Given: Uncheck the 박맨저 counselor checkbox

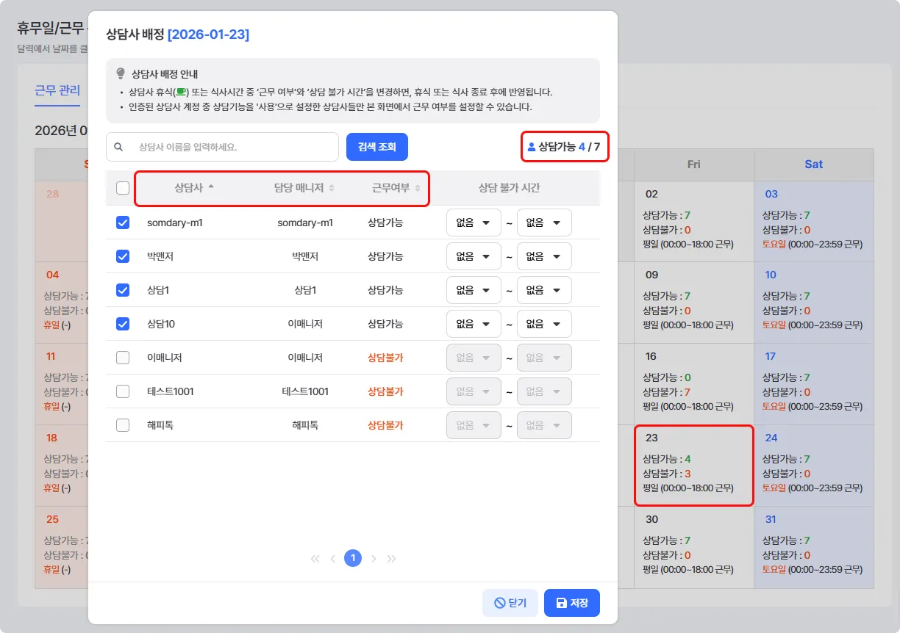Looking at the screenshot, I should [123, 256].
